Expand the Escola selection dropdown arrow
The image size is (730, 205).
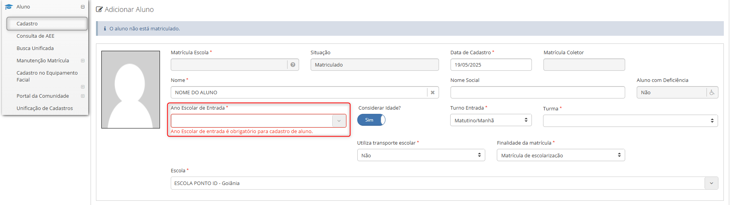point(711,183)
